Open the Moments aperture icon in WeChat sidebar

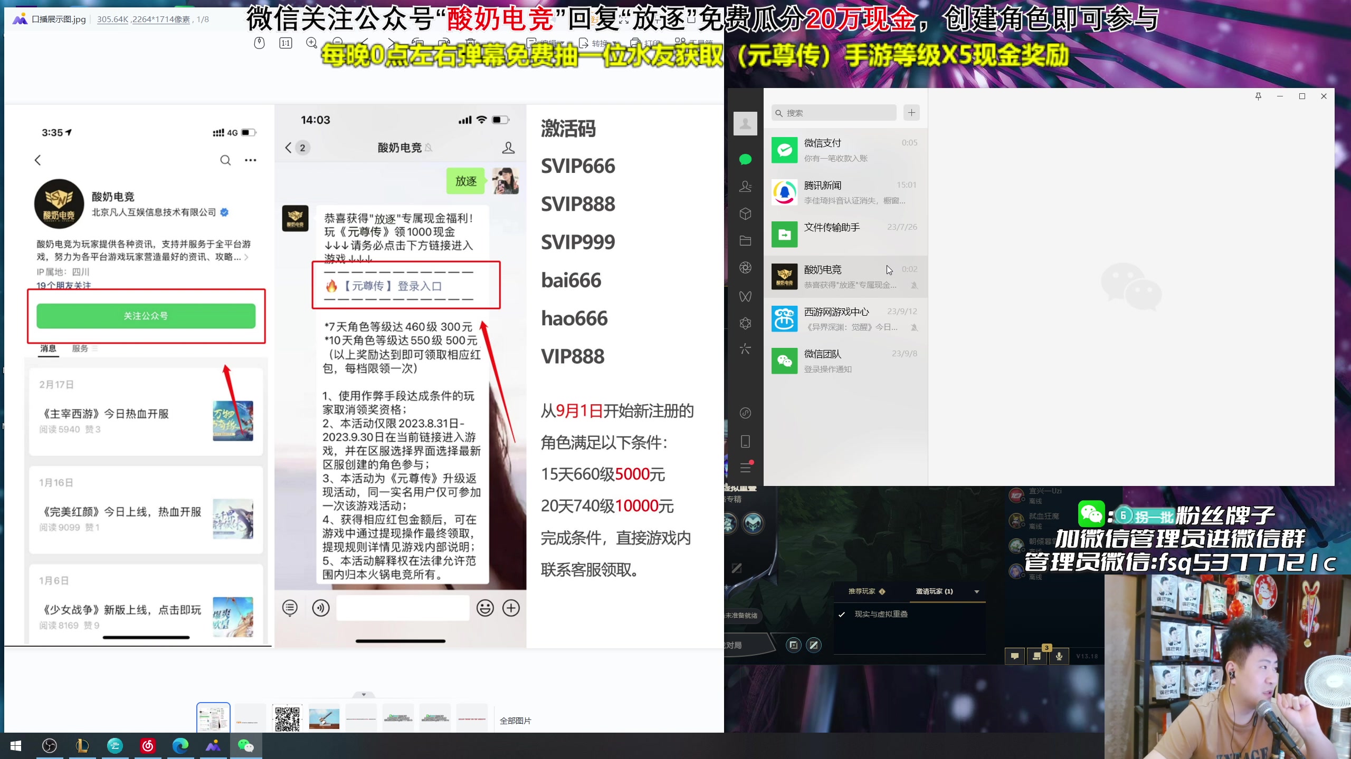click(745, 267)
